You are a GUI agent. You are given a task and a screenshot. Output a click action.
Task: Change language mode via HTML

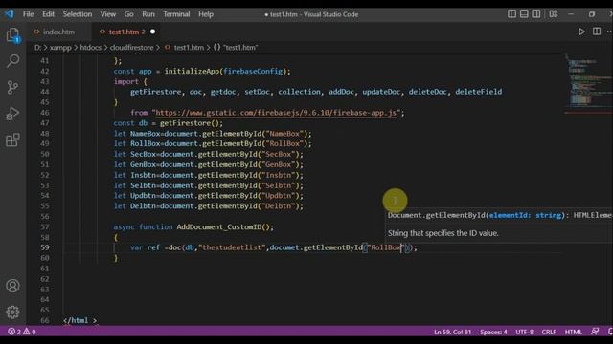(573, 332)
